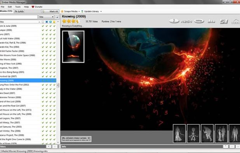Click the blue info column header icon
Image resolution: width=240 pixels, height=153 pixels.
tap(50, 22)
